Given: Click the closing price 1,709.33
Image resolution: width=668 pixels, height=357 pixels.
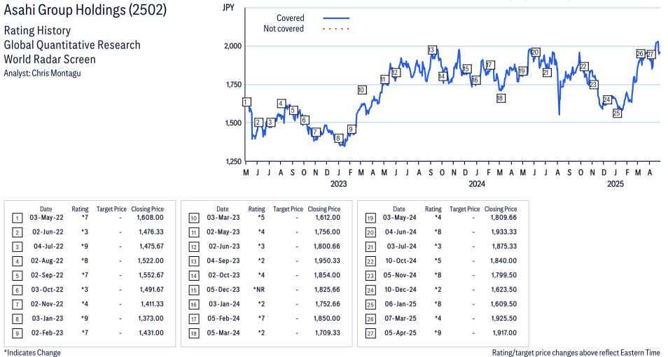Looking at the screenshot, I should coord(328,333).
